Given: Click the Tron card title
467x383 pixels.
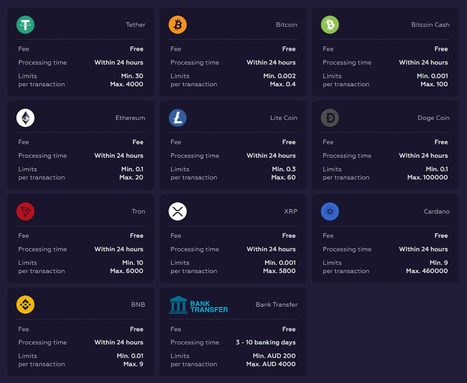Looking at the screenshot, I should point(139,212).
